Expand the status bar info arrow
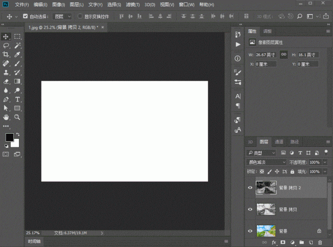The width and height of the screenshot is (333, 247). [102, 233]
